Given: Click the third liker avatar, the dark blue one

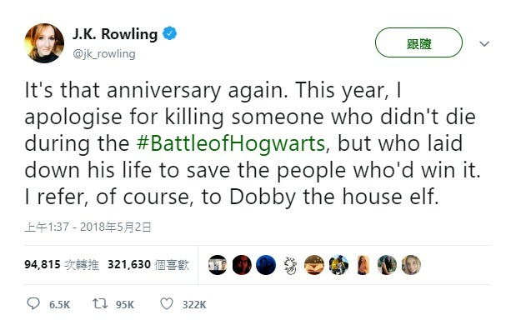Looking at the screenshot, I should pyautogui.click(x=266, y=265).
